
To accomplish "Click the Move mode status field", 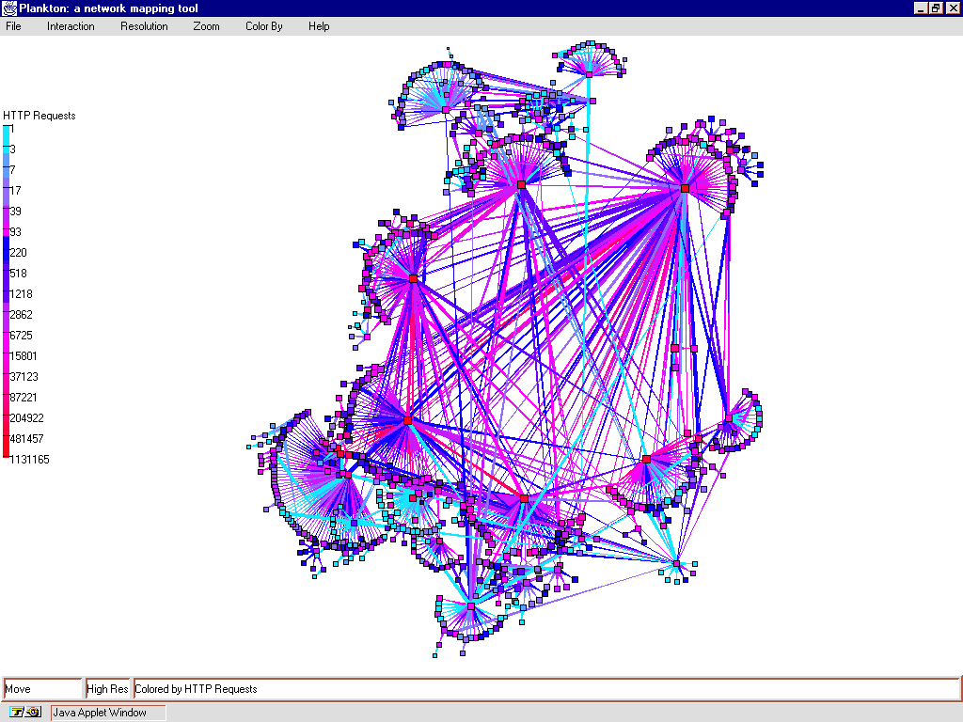I will coord(43,689).
